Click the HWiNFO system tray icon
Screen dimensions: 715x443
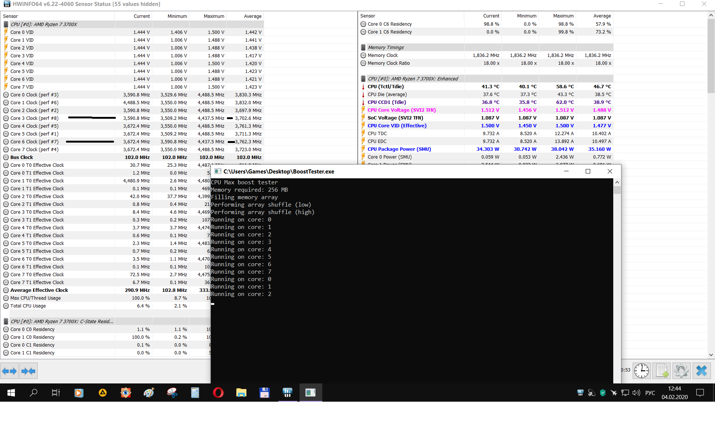[x=580, y=393]
